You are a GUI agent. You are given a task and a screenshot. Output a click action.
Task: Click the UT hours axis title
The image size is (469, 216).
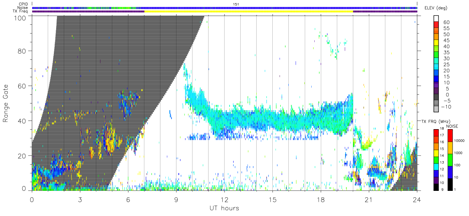point(224,208)
